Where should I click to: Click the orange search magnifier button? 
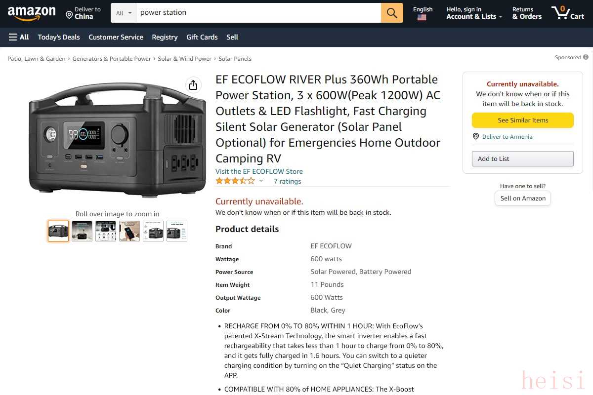(x=392, y=13)
